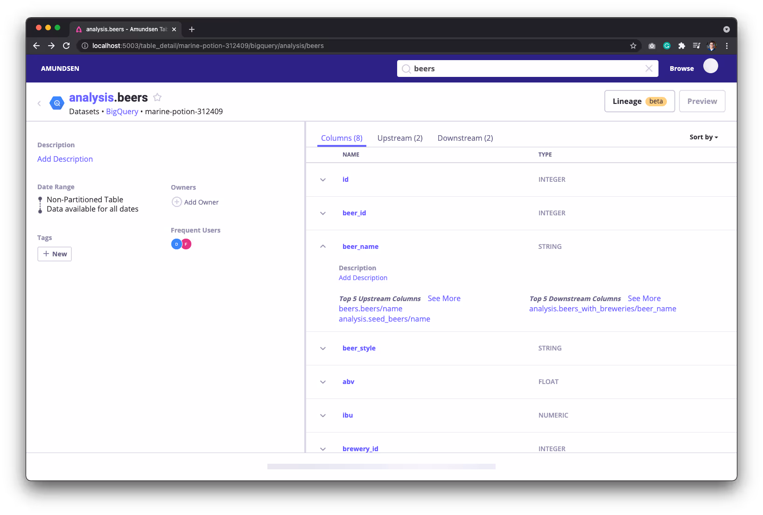Expand the brewery_id column row
The height and width of the screenshot is (515, 763).
point(323,449)
